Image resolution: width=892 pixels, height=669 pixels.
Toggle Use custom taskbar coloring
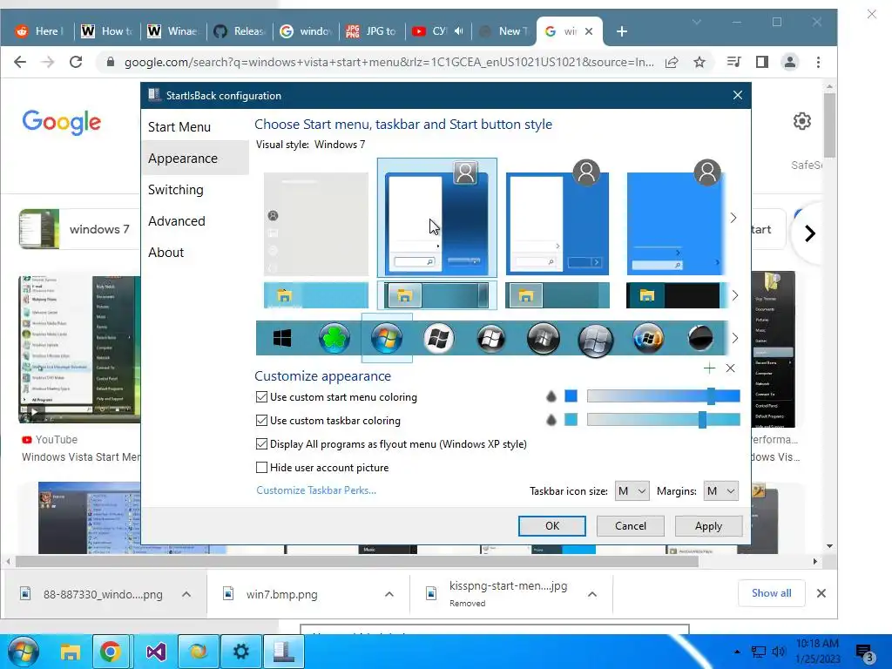[261, 421]
